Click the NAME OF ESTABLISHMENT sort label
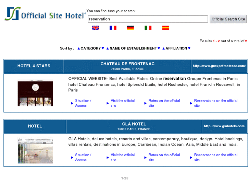This screenshot has height=187, width=249. point(133,48)
